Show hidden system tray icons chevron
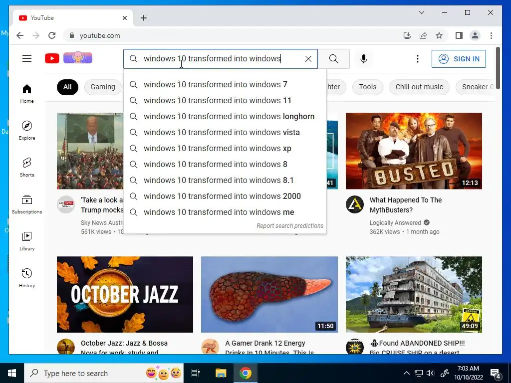The height and width of the screenshot is (383, 511). pos(406,373)
